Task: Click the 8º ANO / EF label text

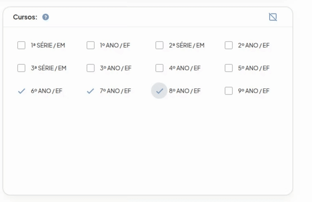Action: (x=185, y=91)
